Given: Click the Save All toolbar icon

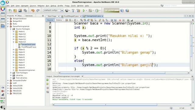Looking at the screenshot, I should [25, 11].
